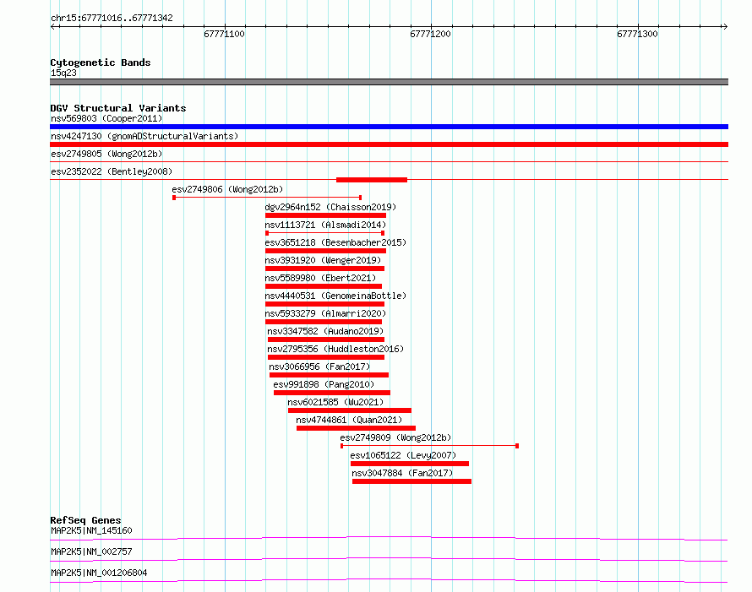752x592 pixels.
Task: Open nsv5933279 (Almarri2020) variant
Action: [325, 313]
